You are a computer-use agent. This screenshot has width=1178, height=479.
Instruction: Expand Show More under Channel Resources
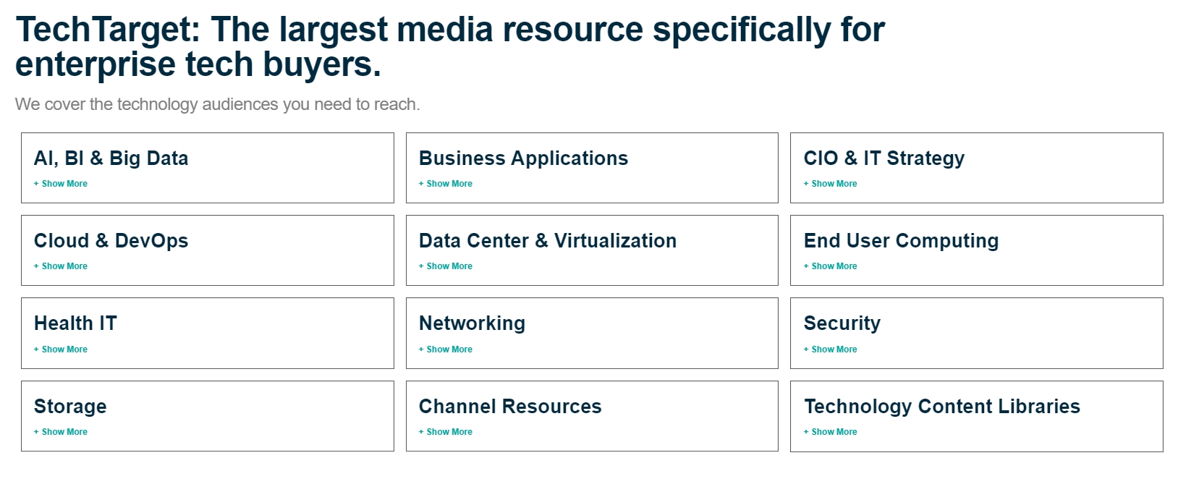(x=446, y=432)
